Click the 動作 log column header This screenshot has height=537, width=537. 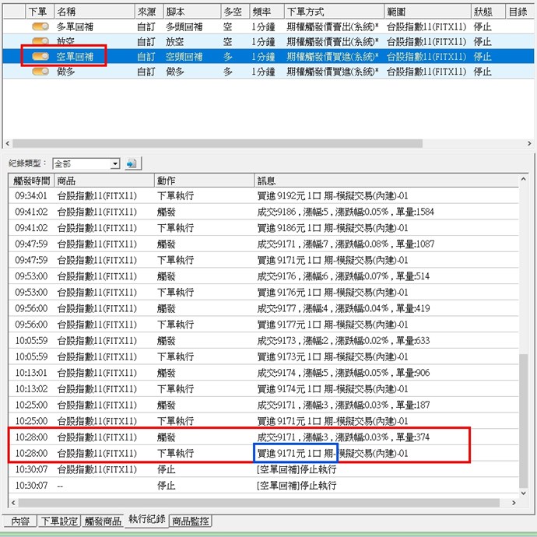[x=204, y=181]
